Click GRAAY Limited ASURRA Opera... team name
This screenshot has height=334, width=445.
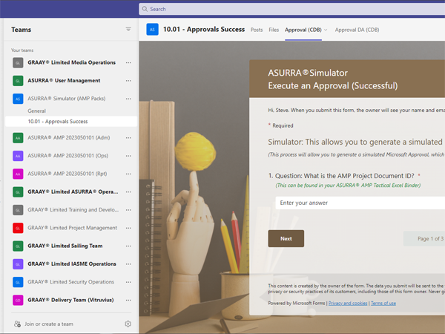[x=73, y=191]
